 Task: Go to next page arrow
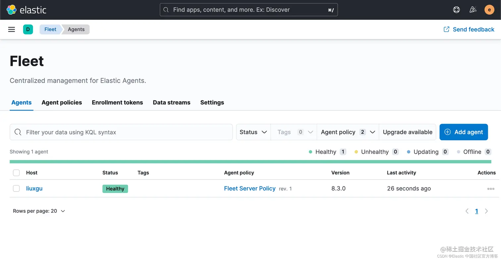coord(486,211)
